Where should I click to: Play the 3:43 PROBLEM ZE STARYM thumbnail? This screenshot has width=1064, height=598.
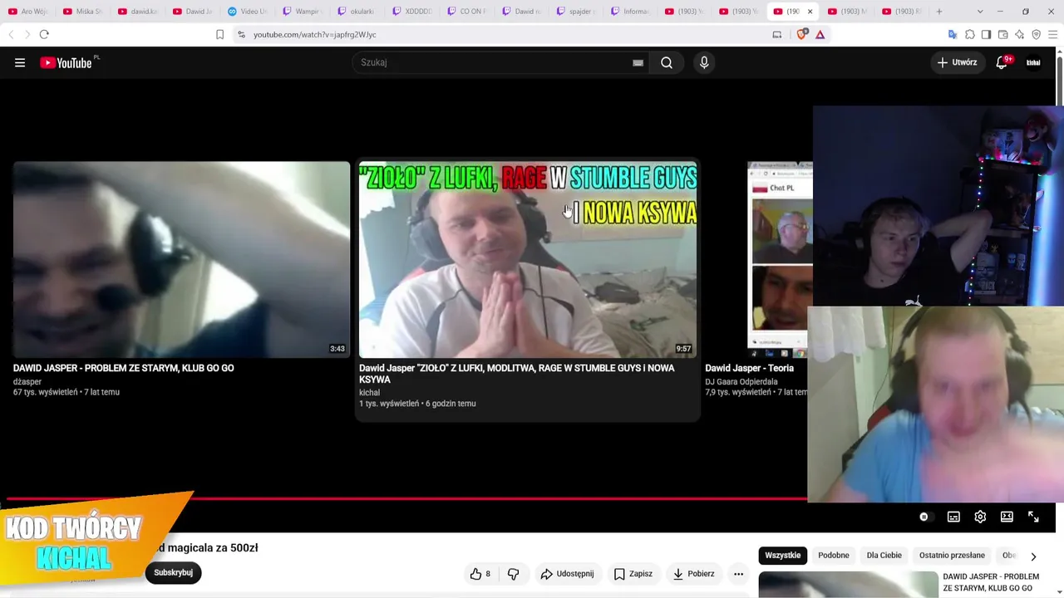pyautogui.click(x=181, y=259)
